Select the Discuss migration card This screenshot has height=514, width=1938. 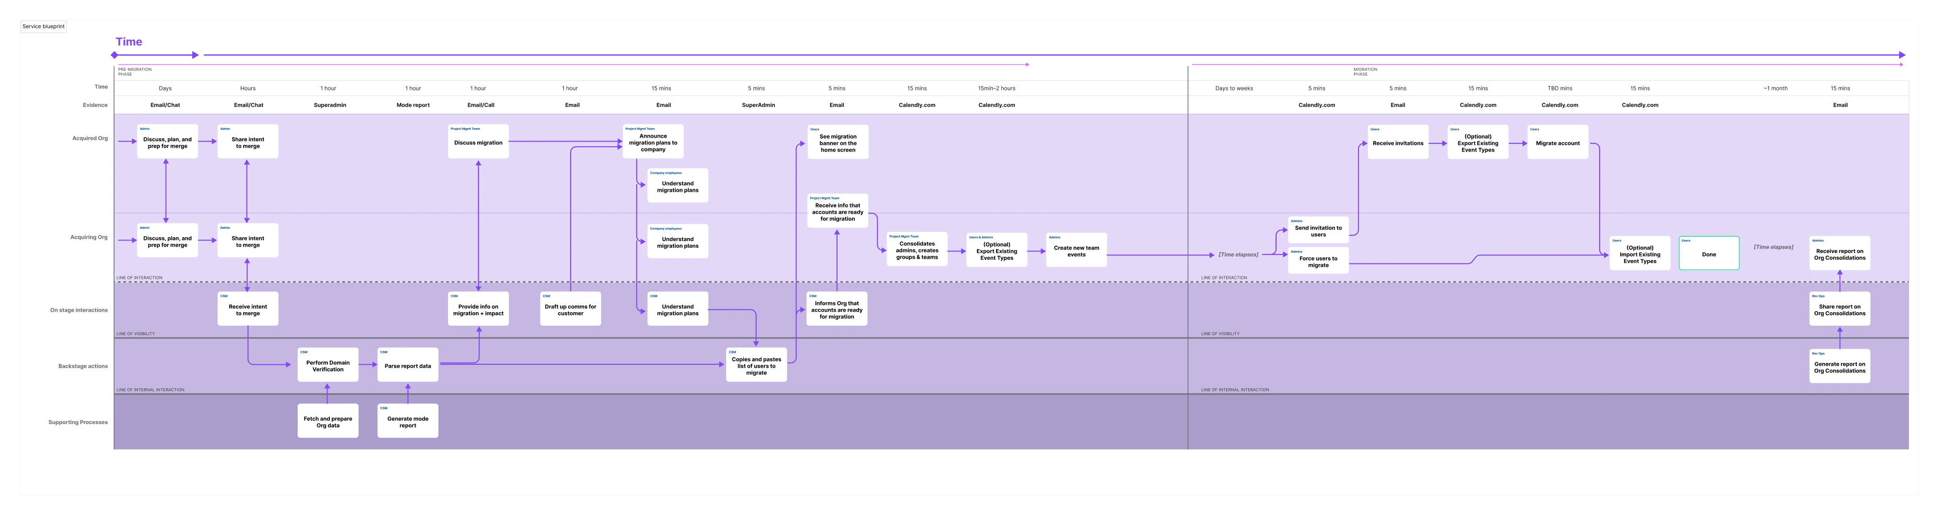coord(479,141)
